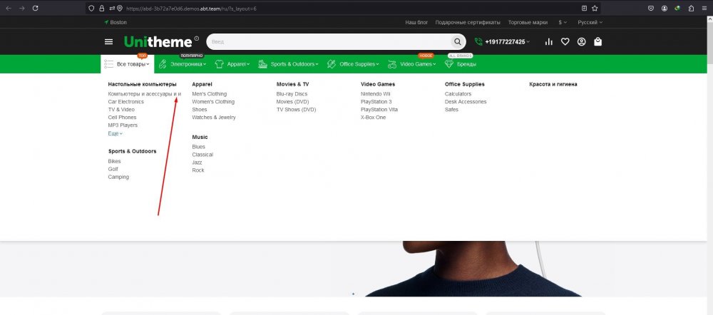The image size is (713, 315).
Task: Open the Camping link
Action: (x=118, y=177)
